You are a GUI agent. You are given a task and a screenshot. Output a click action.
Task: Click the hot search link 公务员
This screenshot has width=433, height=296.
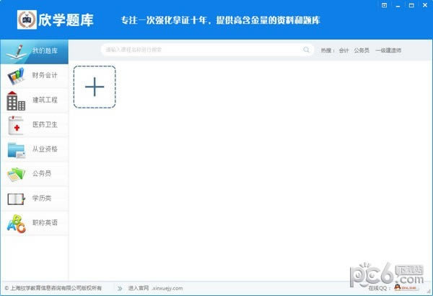362,51
